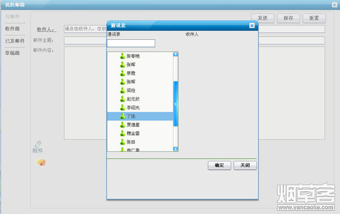
Task: Click the 关闭 button in the 通讯录 dialog
Action: click(x=245, y=165)
